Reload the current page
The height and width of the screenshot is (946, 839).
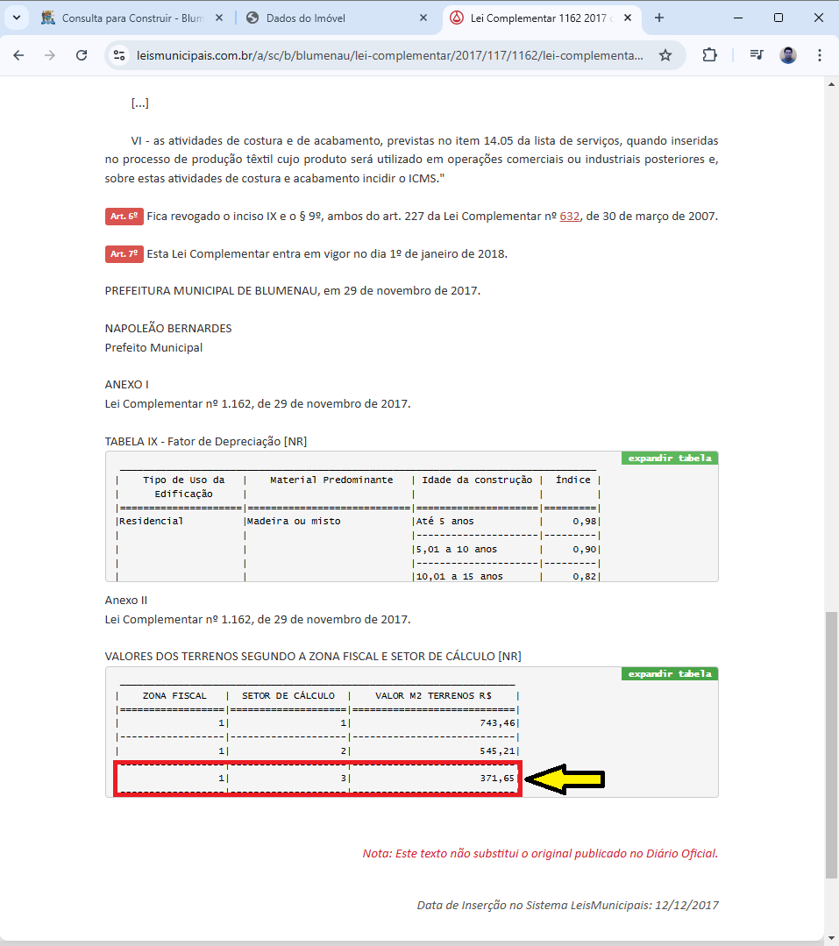82,54
